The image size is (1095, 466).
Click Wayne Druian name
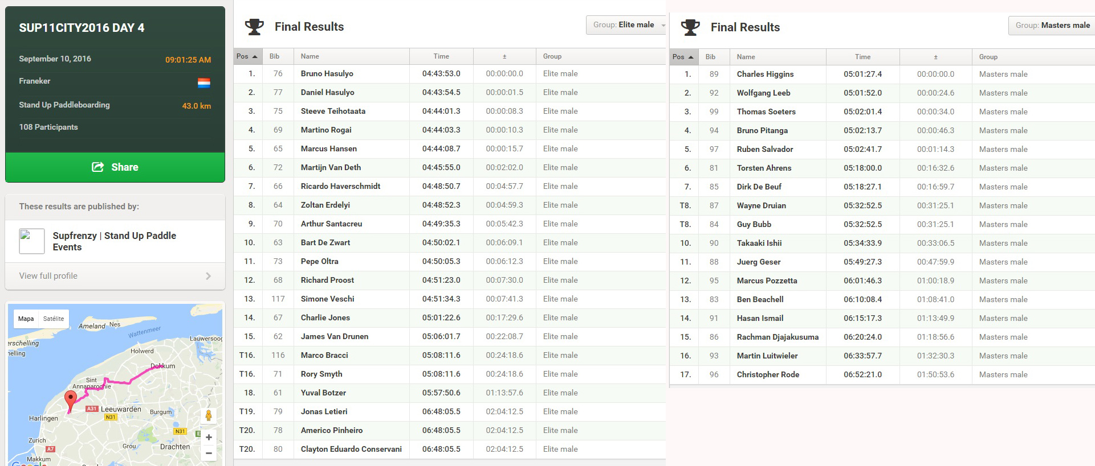click(762, 205)
